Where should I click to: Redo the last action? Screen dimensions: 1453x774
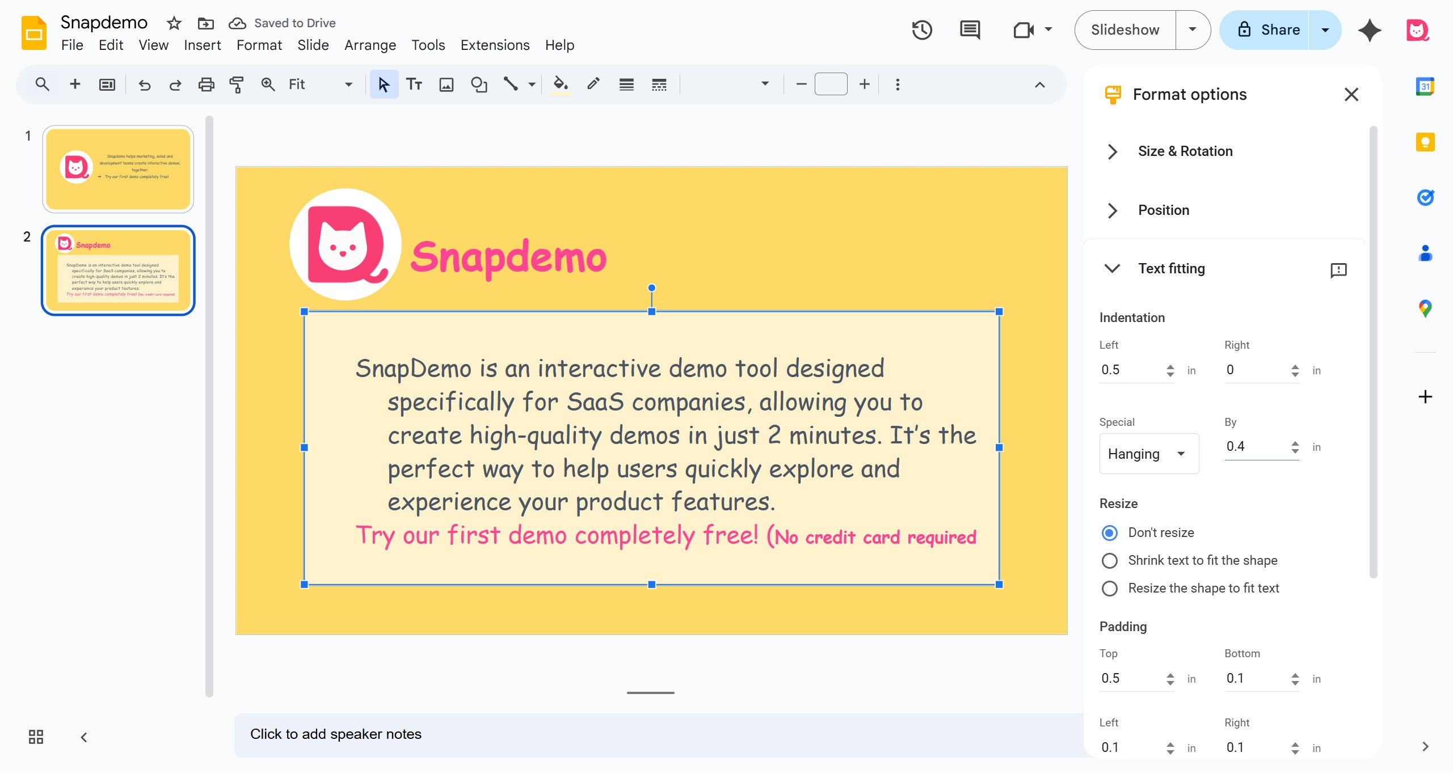pyautogui.click(x=175, y=84)
